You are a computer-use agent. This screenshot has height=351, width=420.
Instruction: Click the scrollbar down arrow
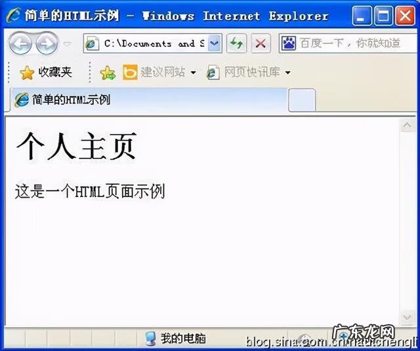407,318
